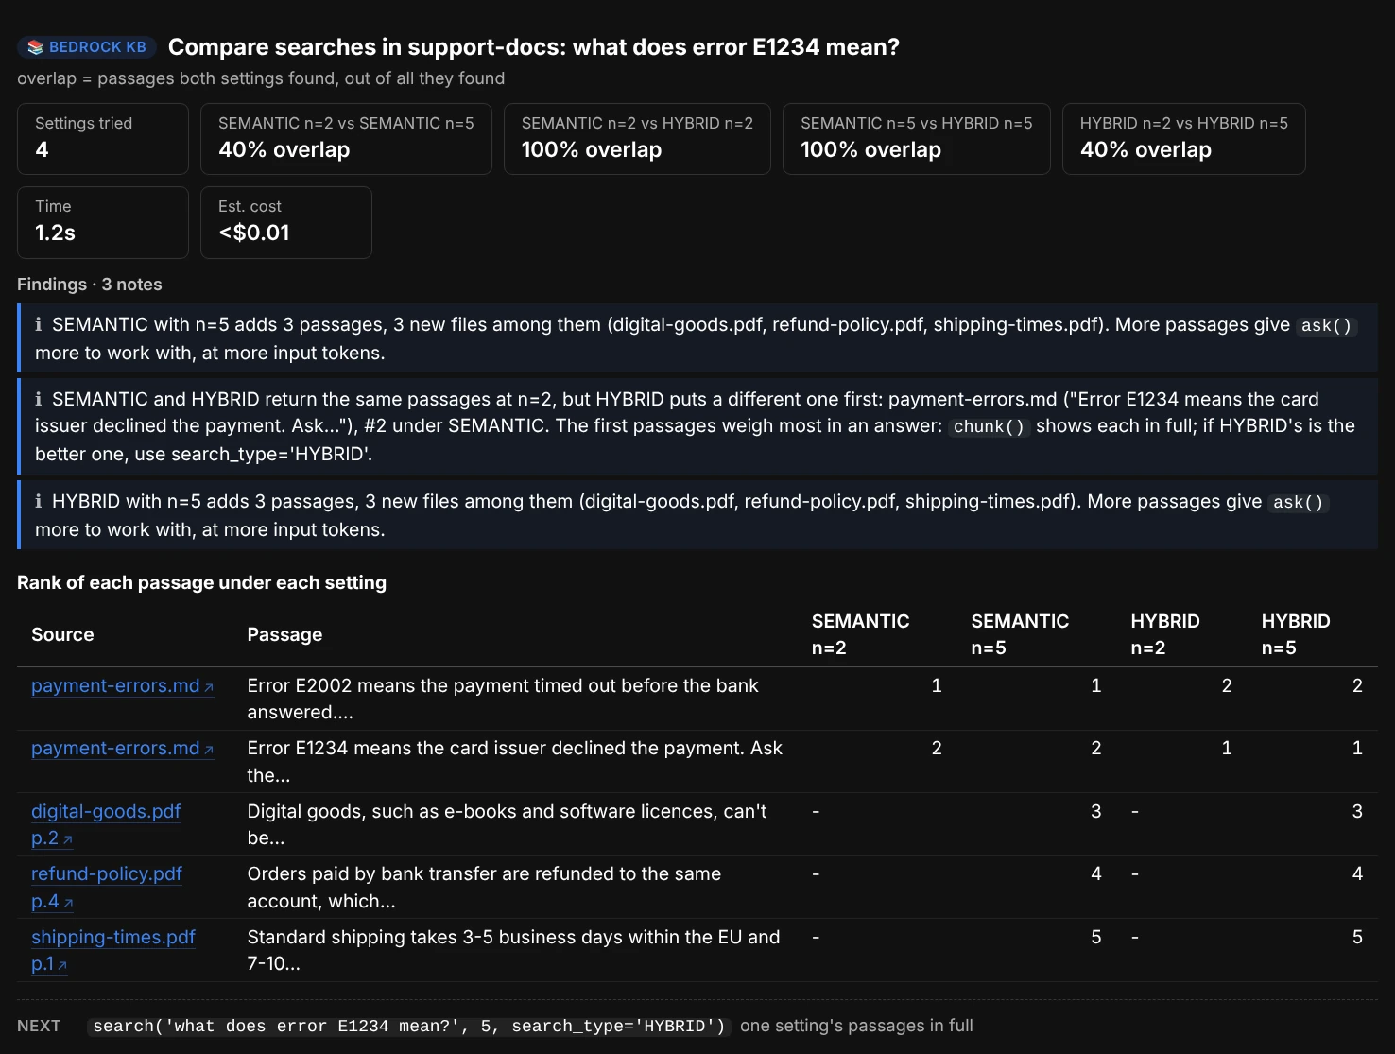Select the Settings tried stat card
The image size is (1395, 1054).
103,139
